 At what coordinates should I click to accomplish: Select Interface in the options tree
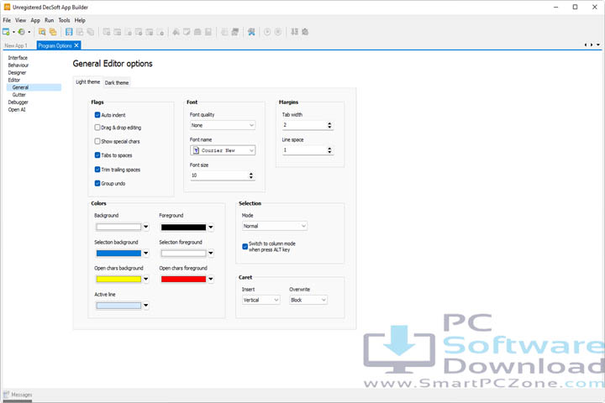pyautogui.click(x=18, y=57)
